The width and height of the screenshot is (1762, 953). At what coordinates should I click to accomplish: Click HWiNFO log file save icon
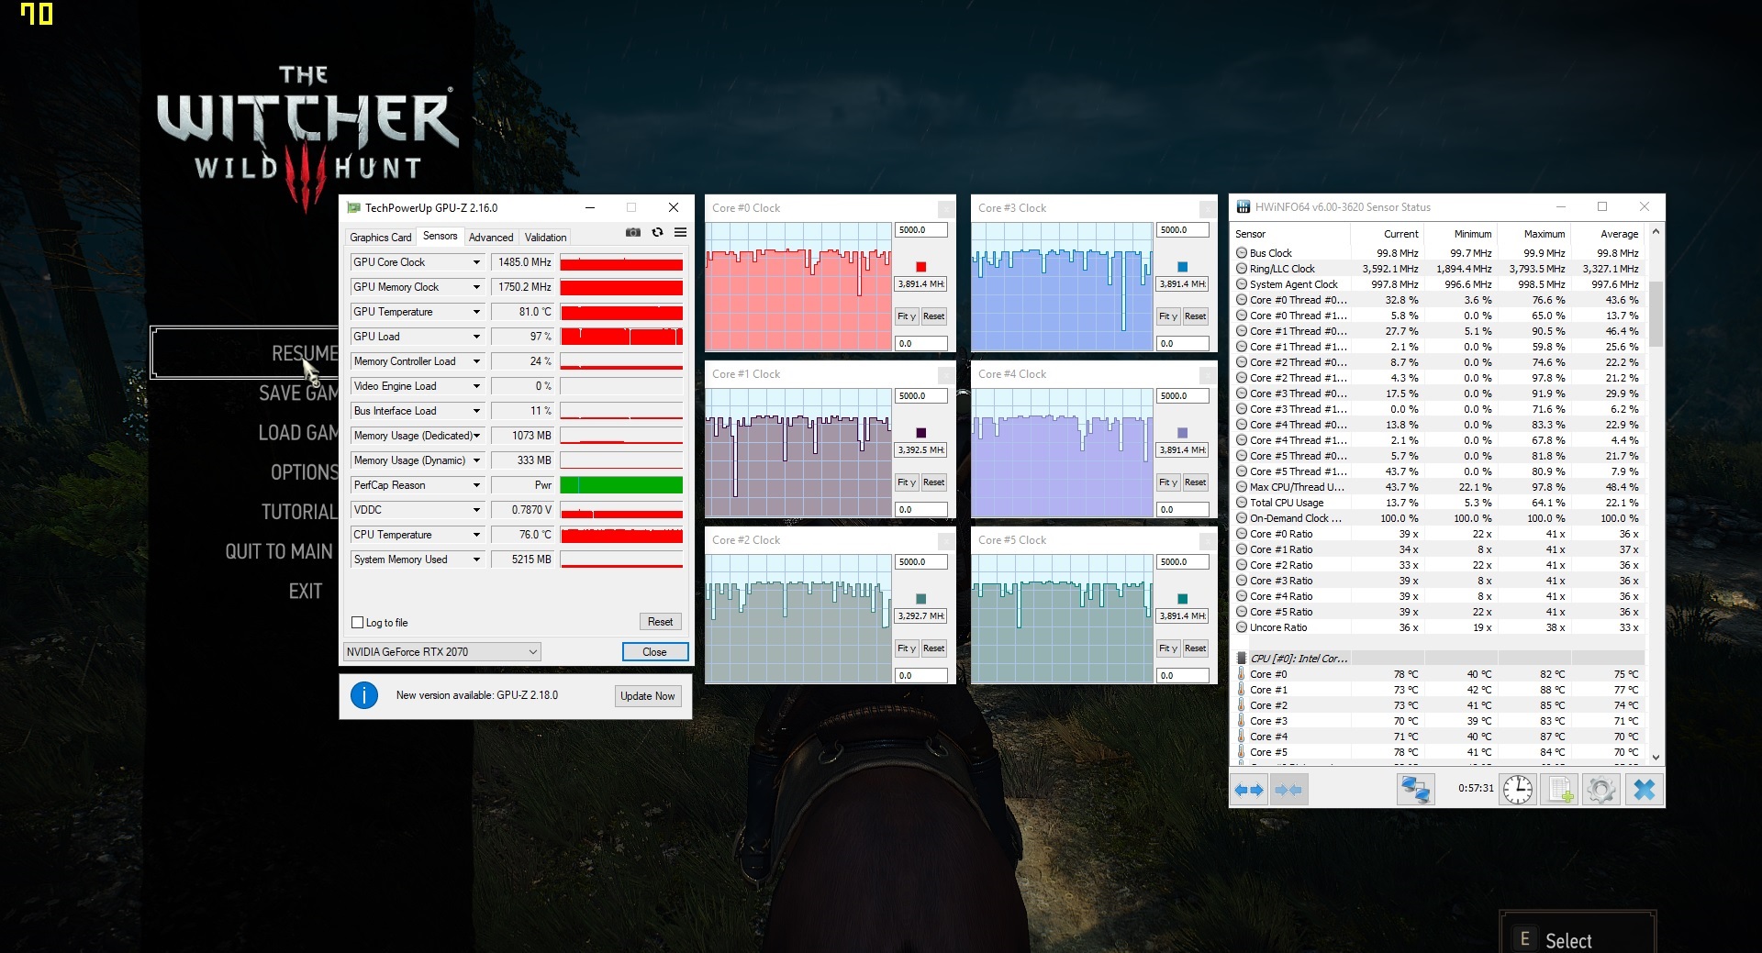tap(1560, 790)
